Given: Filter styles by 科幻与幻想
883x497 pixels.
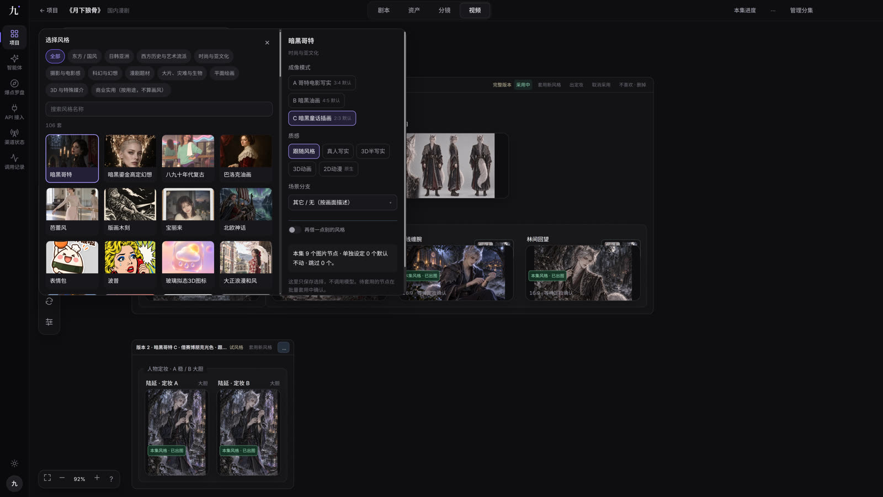Looking at the screenshot, I should pyautogui.click(x=105, y=73).
